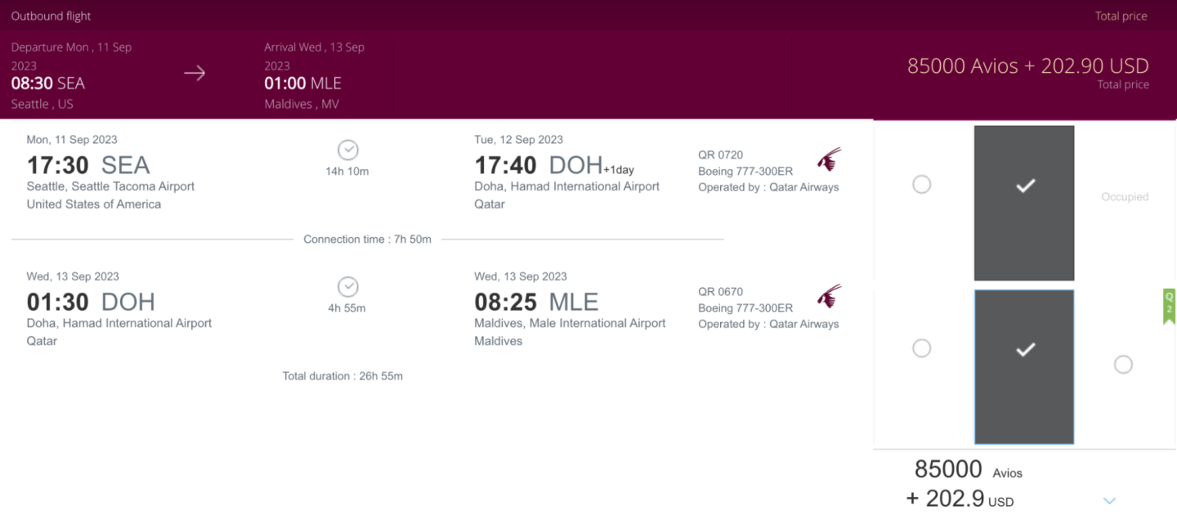This screenshot has width=1177, height=520.
Task: Click the 08:30 SEA departure summary
Action: point(48,83)
